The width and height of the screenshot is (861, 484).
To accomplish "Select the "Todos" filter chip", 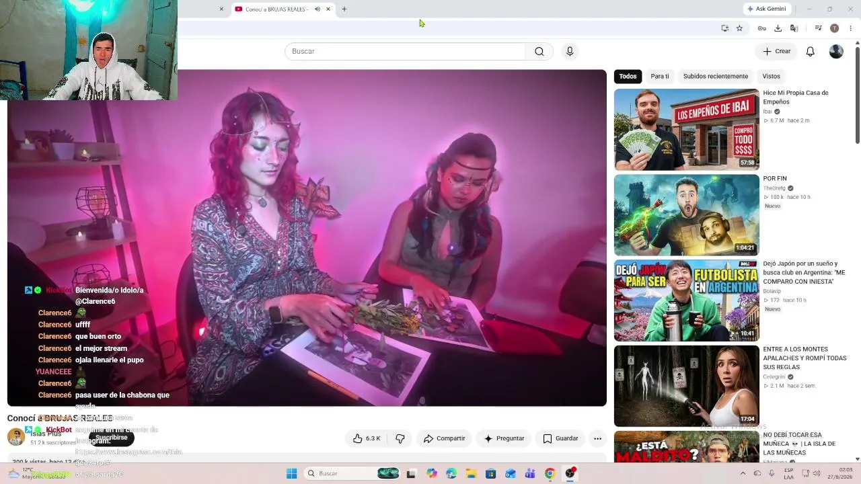I will (x=628, y=77).
